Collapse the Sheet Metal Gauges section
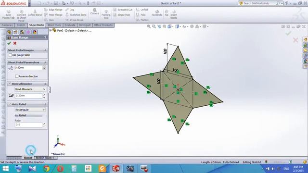The image size is (308, 173). tap(45, 50)
